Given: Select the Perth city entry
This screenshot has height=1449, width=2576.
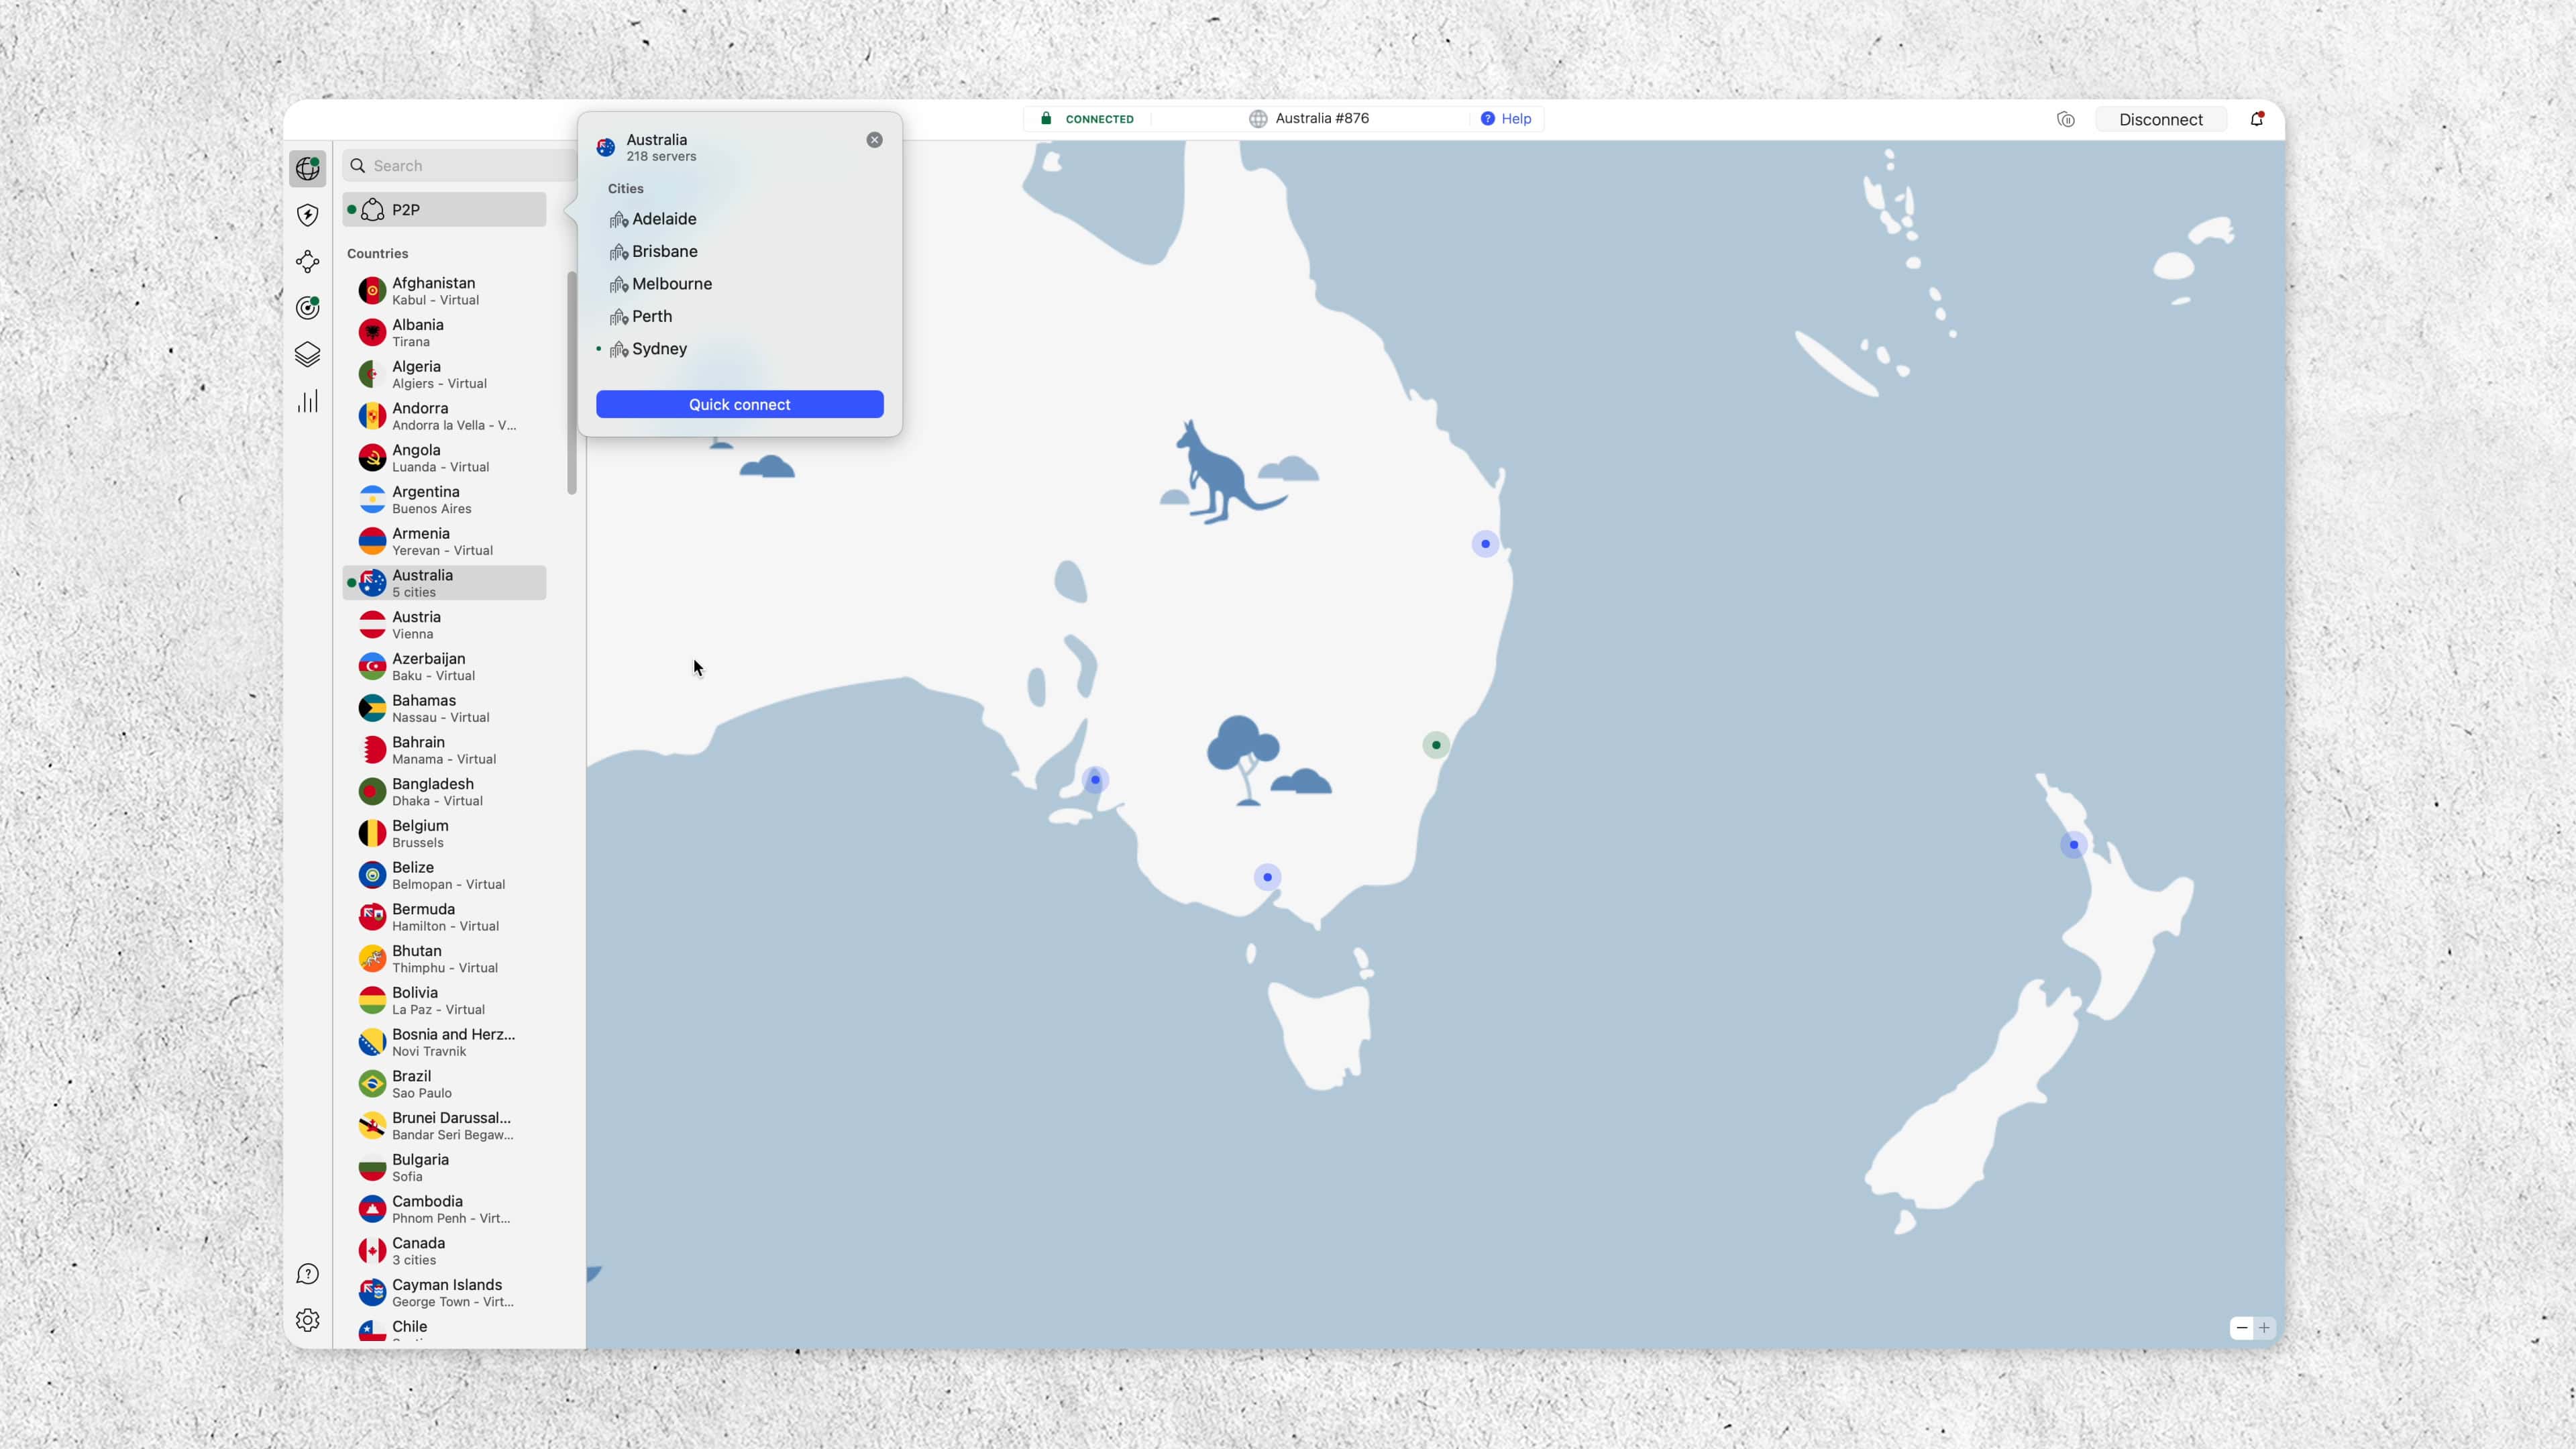Looking at the screenshot, I should coord(651,316).
